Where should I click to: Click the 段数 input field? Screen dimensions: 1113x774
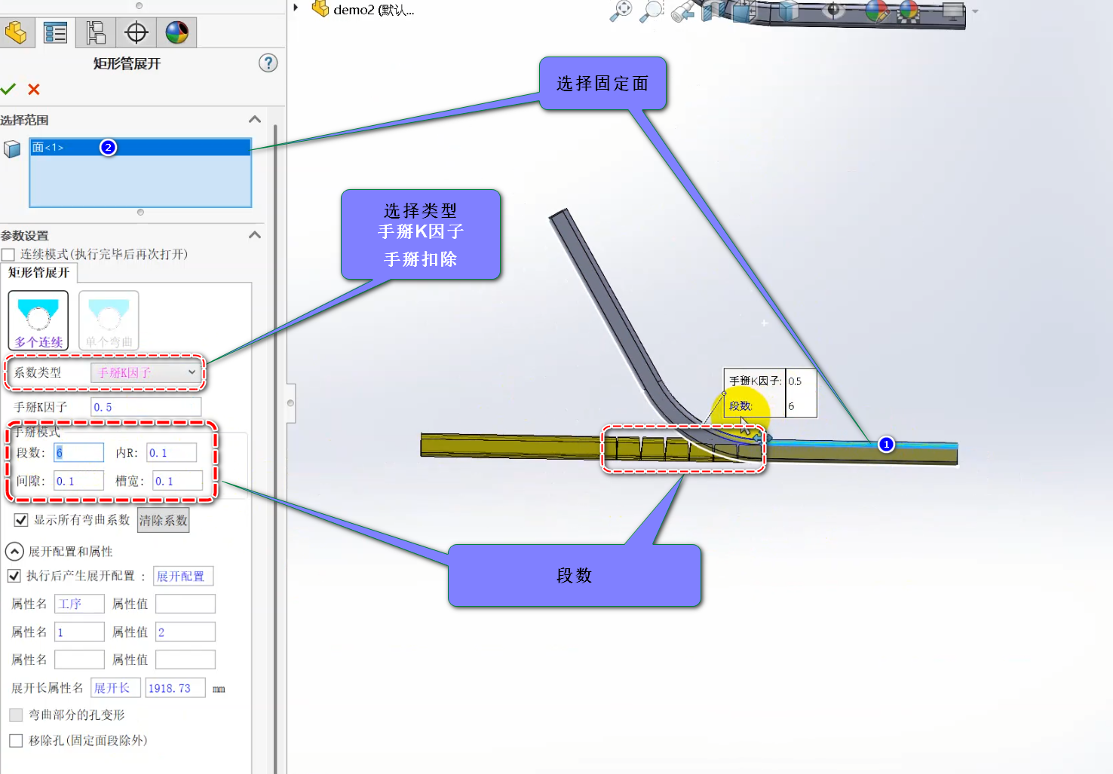(79, 452)
